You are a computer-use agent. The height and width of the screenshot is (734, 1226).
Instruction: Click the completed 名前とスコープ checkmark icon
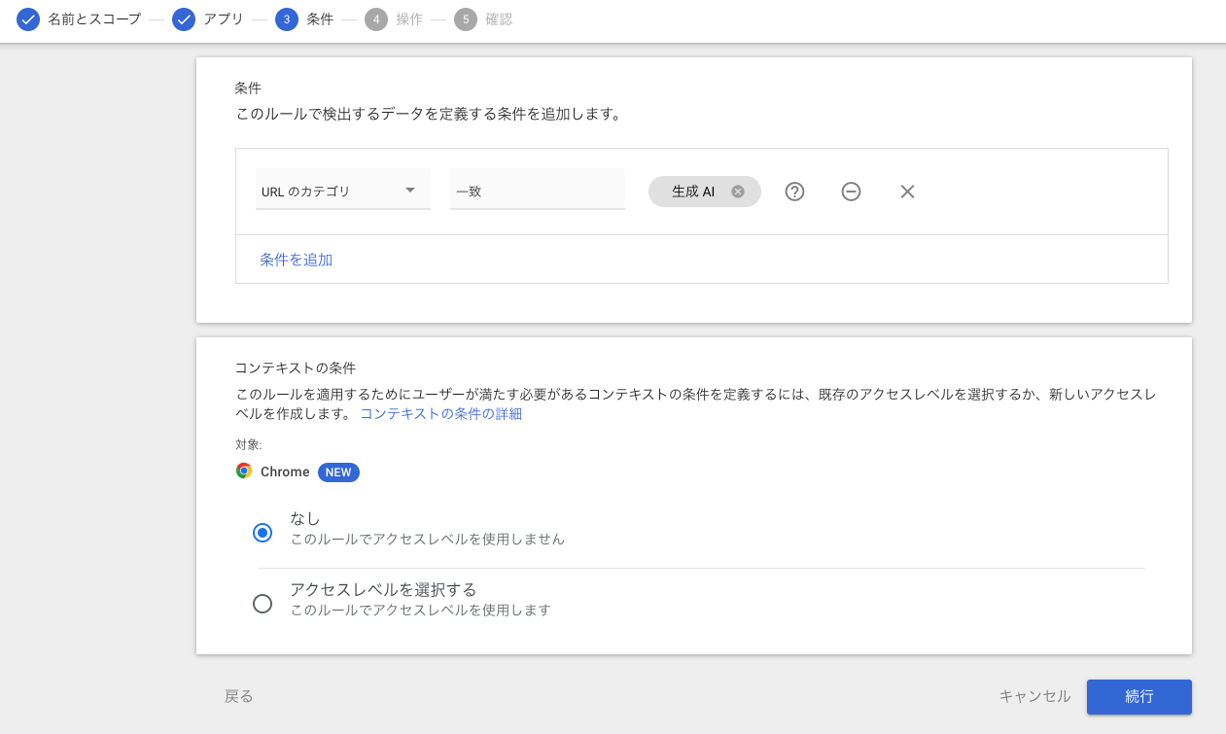point(27,18)
